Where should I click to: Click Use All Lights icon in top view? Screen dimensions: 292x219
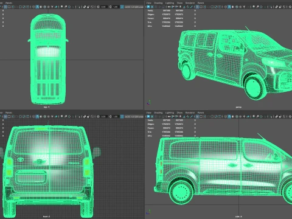[52, 7]
